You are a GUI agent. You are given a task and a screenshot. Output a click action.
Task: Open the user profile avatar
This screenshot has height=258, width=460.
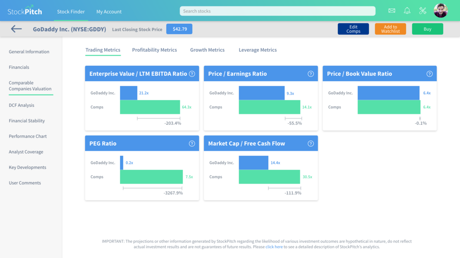click(x=441, y=11)
